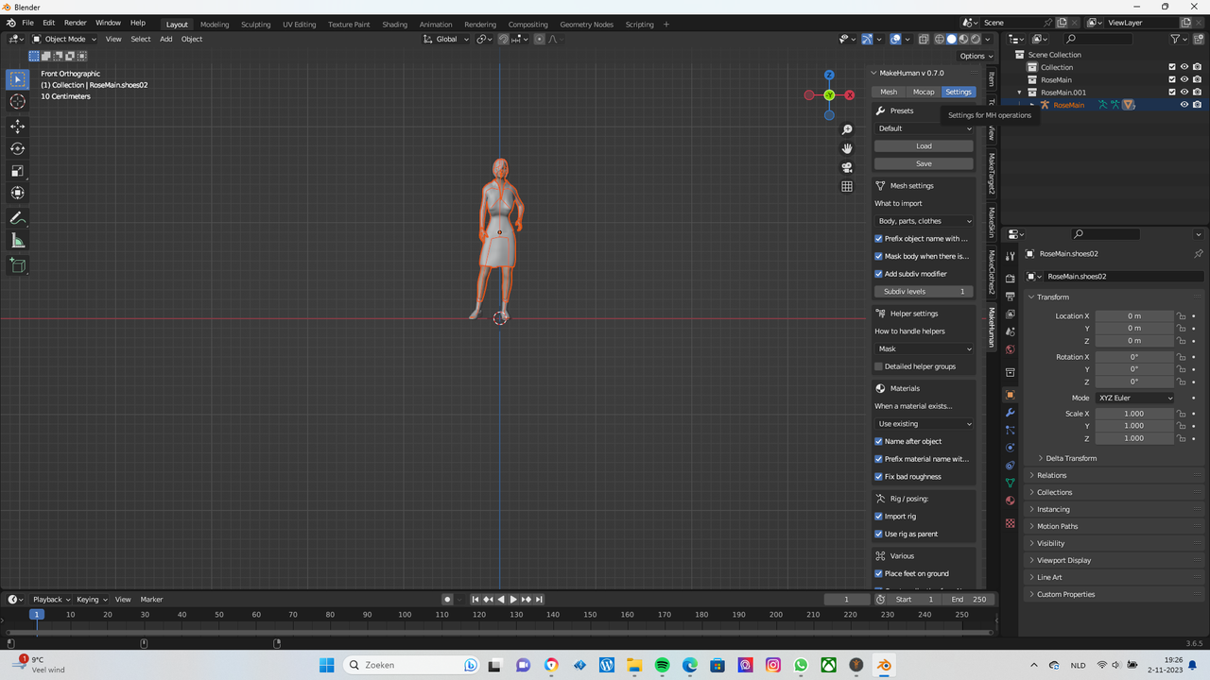The width and height of the screenshot is (1210, 680).
Task: Select the Add Cube tool
Action: coord(18,265)
